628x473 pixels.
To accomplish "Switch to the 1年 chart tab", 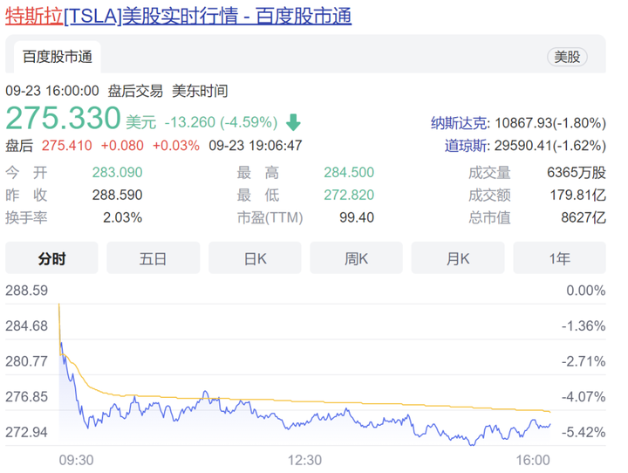I will 559,258.
